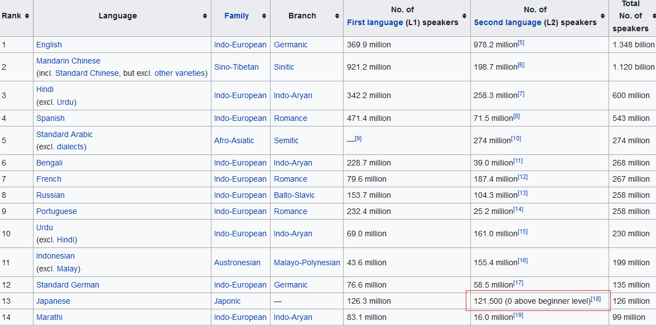Click the sort arrows beside the Family header
Screen dimensions: 656x326
pyautogui.click(x=264, y=16)
